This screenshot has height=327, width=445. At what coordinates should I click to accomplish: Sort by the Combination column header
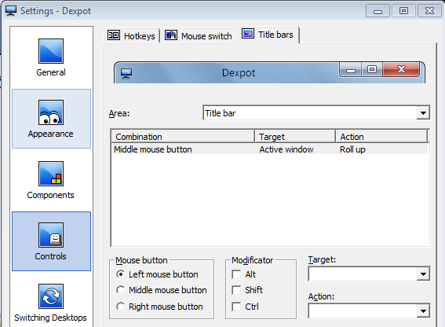tap(183, 137)
